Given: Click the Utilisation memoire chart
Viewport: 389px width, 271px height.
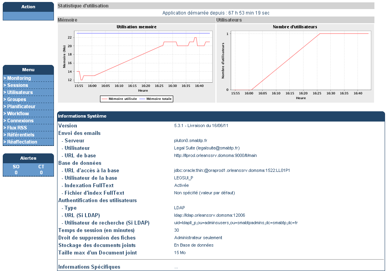Looking at the screenshot, I should point(137,63).
